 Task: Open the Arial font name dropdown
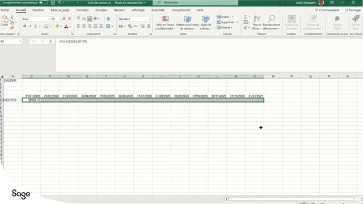pyautogui.click(x=49, y=19)
